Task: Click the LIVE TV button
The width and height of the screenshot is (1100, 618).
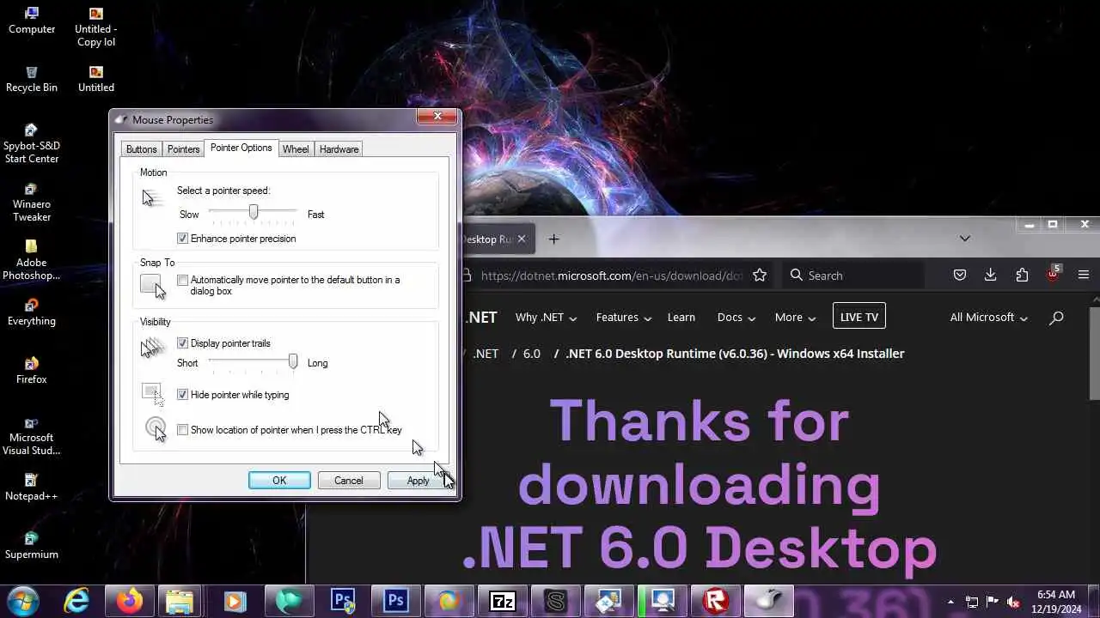Action: (x=859, y=317)
